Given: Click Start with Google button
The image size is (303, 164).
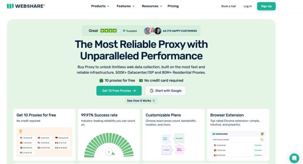Looking at the screenshot, I should (x=165, y=91).
